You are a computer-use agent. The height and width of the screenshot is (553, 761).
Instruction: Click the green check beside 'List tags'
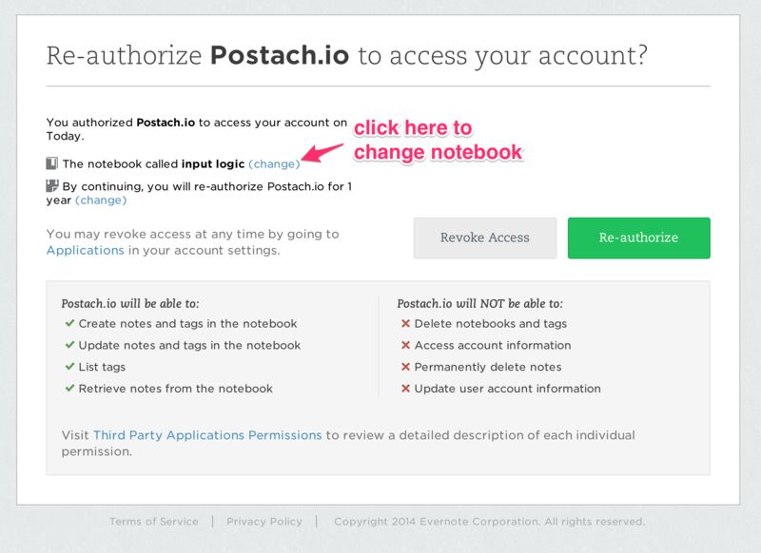click(69, 367)
